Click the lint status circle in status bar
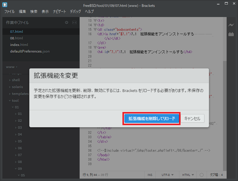The width and height of the screenshot is (238, 181). (x=201, y=175)
